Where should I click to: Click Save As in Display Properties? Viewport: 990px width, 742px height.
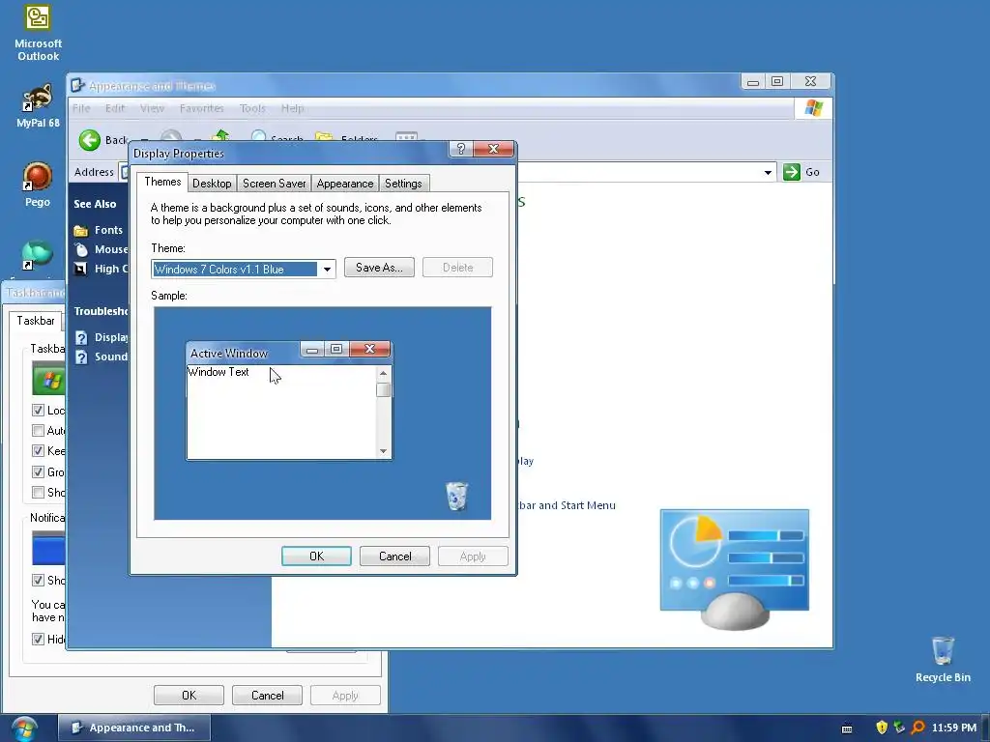coord(379,268)
